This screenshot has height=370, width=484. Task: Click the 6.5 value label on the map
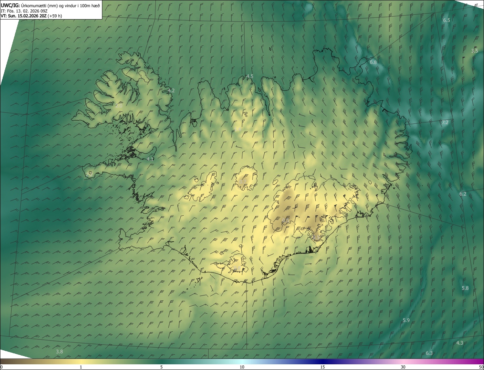(447, 20)
